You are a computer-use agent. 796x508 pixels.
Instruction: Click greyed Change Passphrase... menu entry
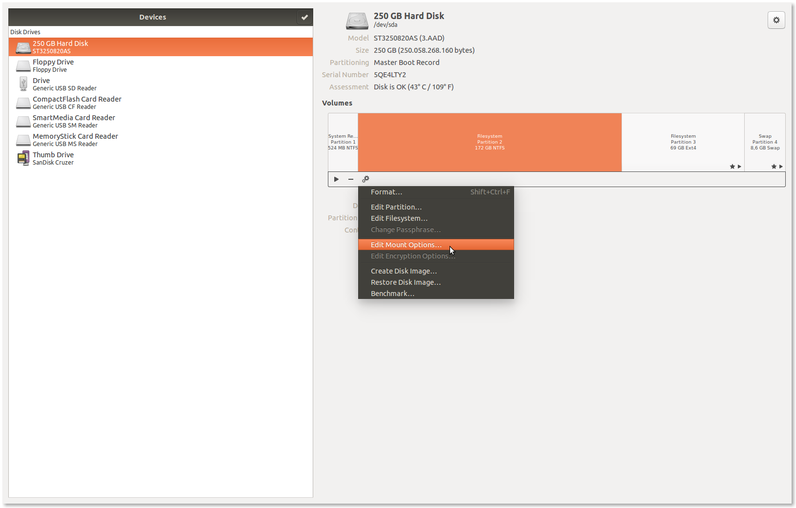[436, 230]
